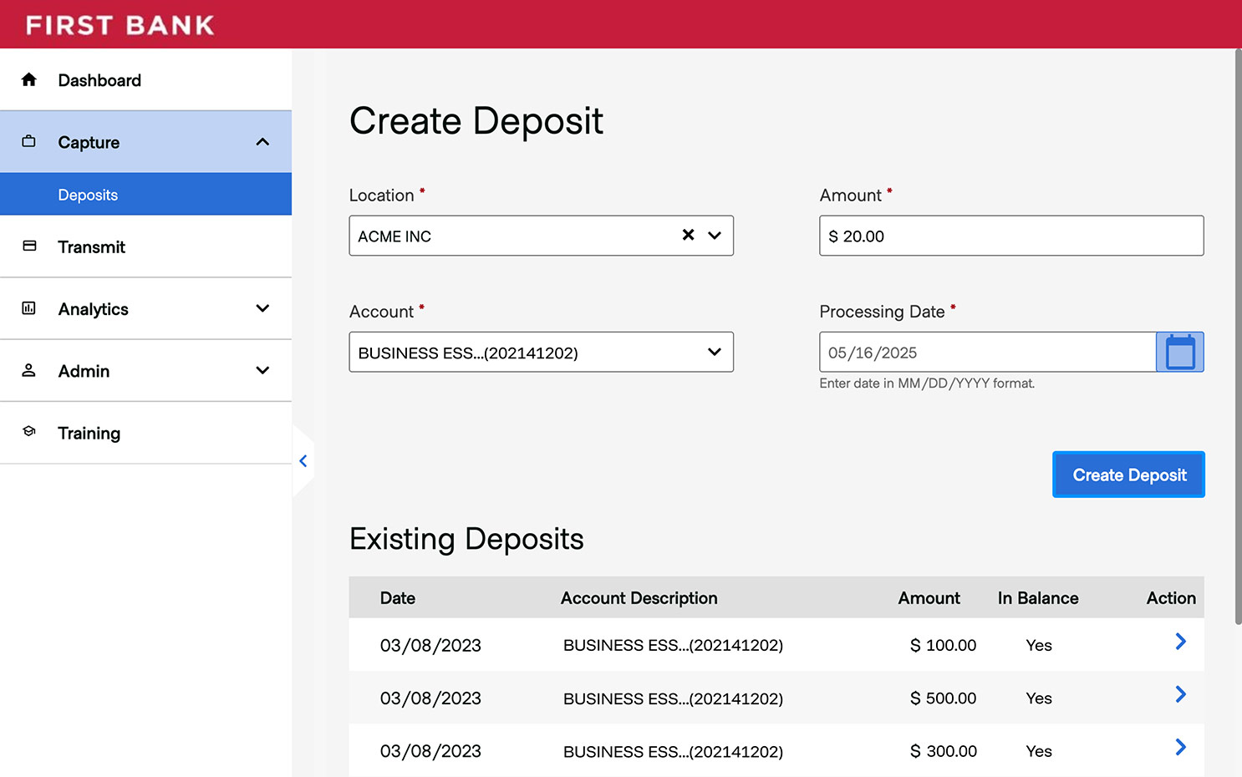This screenshot has height=777, width=1242.
Task: Click the Create Deposit button
Action: click(1128, 475)
